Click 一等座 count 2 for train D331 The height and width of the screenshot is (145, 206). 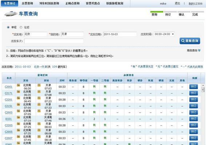point(94,119)
